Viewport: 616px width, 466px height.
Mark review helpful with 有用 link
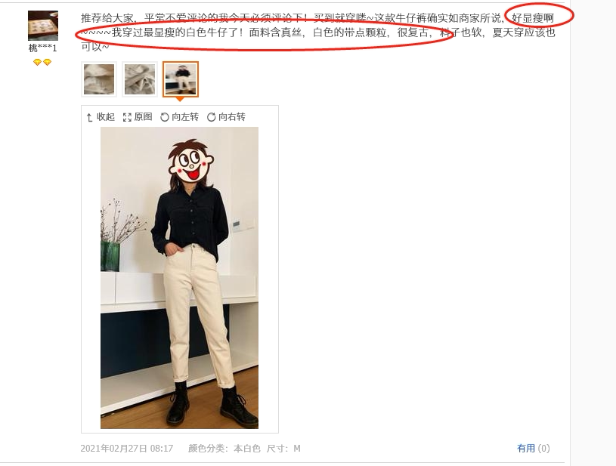point(526,449)
